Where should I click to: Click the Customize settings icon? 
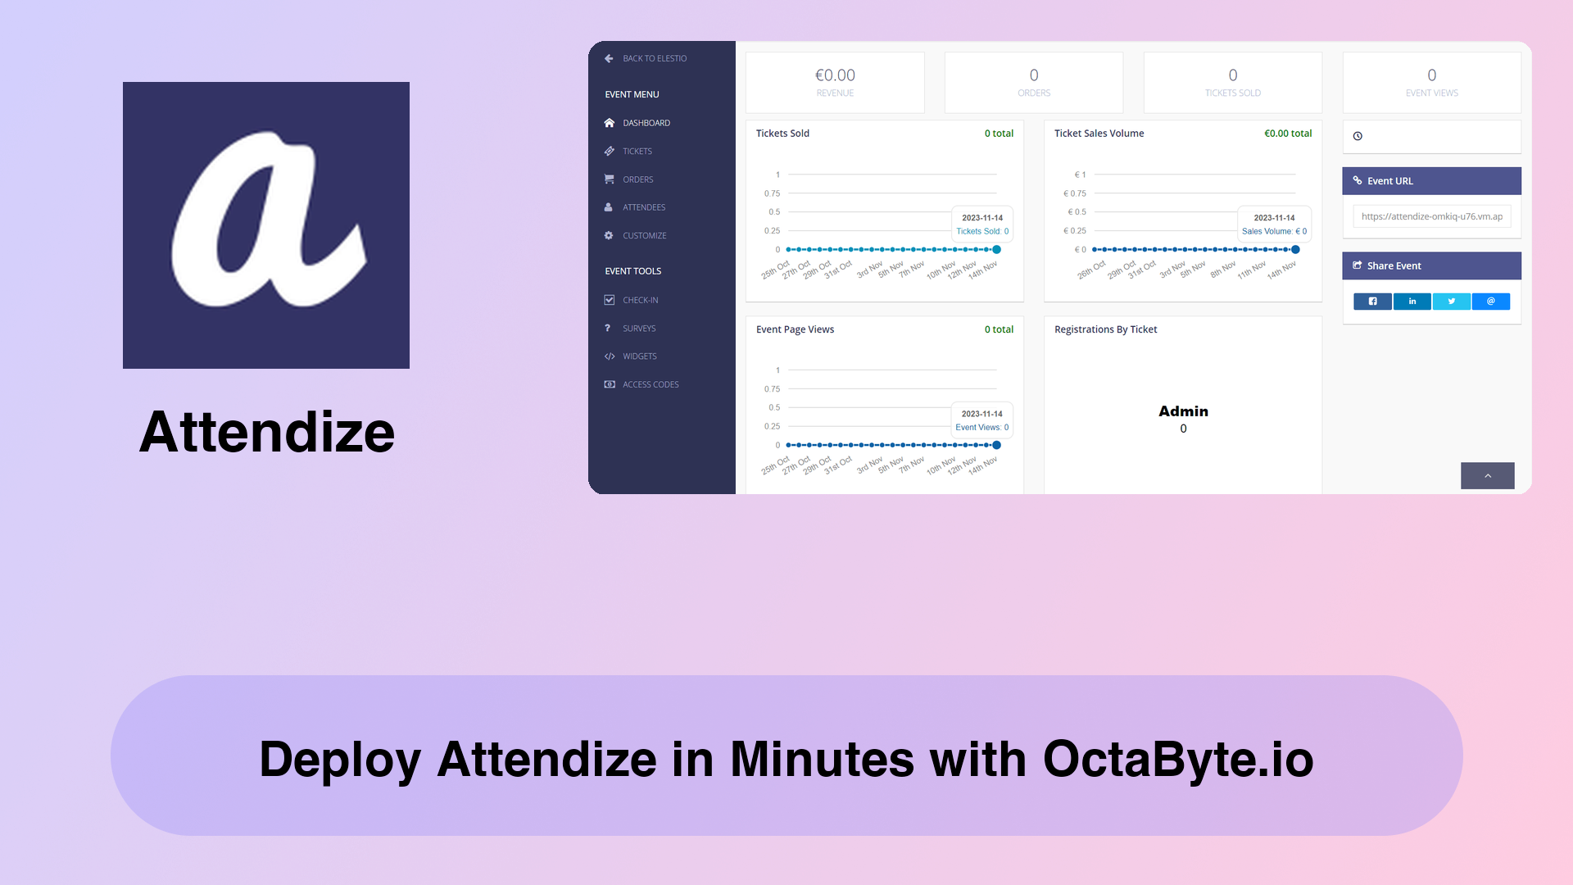(610, 235)
